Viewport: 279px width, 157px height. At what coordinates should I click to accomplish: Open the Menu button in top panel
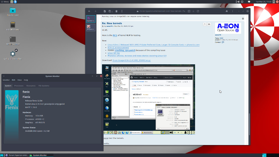(5, 2)
